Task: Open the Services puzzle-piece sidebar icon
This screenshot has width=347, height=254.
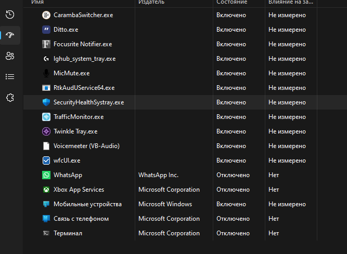Action: [9, 98]
